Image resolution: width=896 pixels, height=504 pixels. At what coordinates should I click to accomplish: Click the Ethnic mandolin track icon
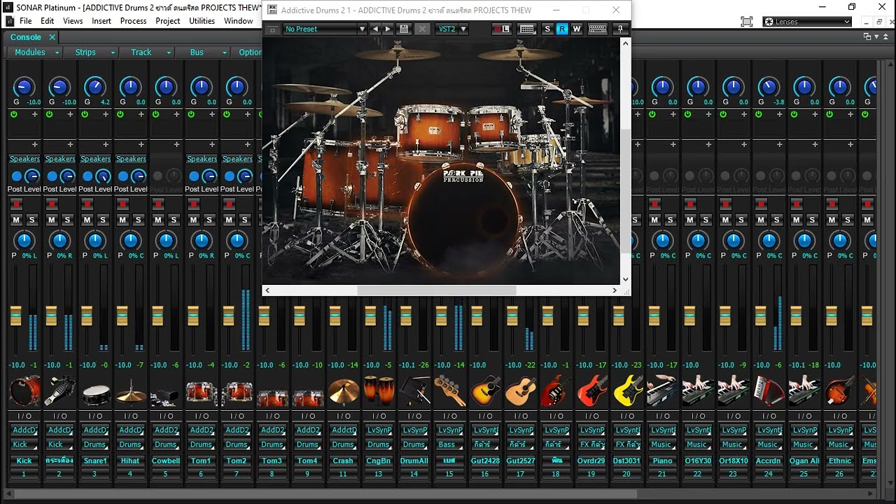point(839,391)
